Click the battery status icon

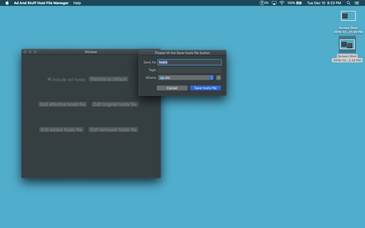(294, 3)
